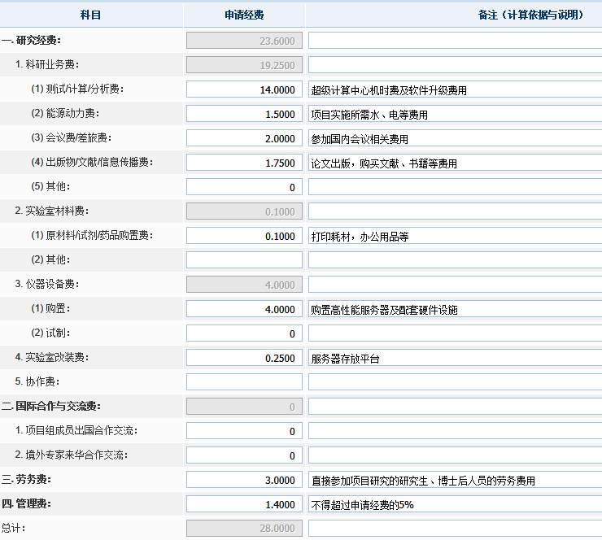Click the greyed 国际合作与交流费 subtotal field
602x540 pixels.
point(244,407)
